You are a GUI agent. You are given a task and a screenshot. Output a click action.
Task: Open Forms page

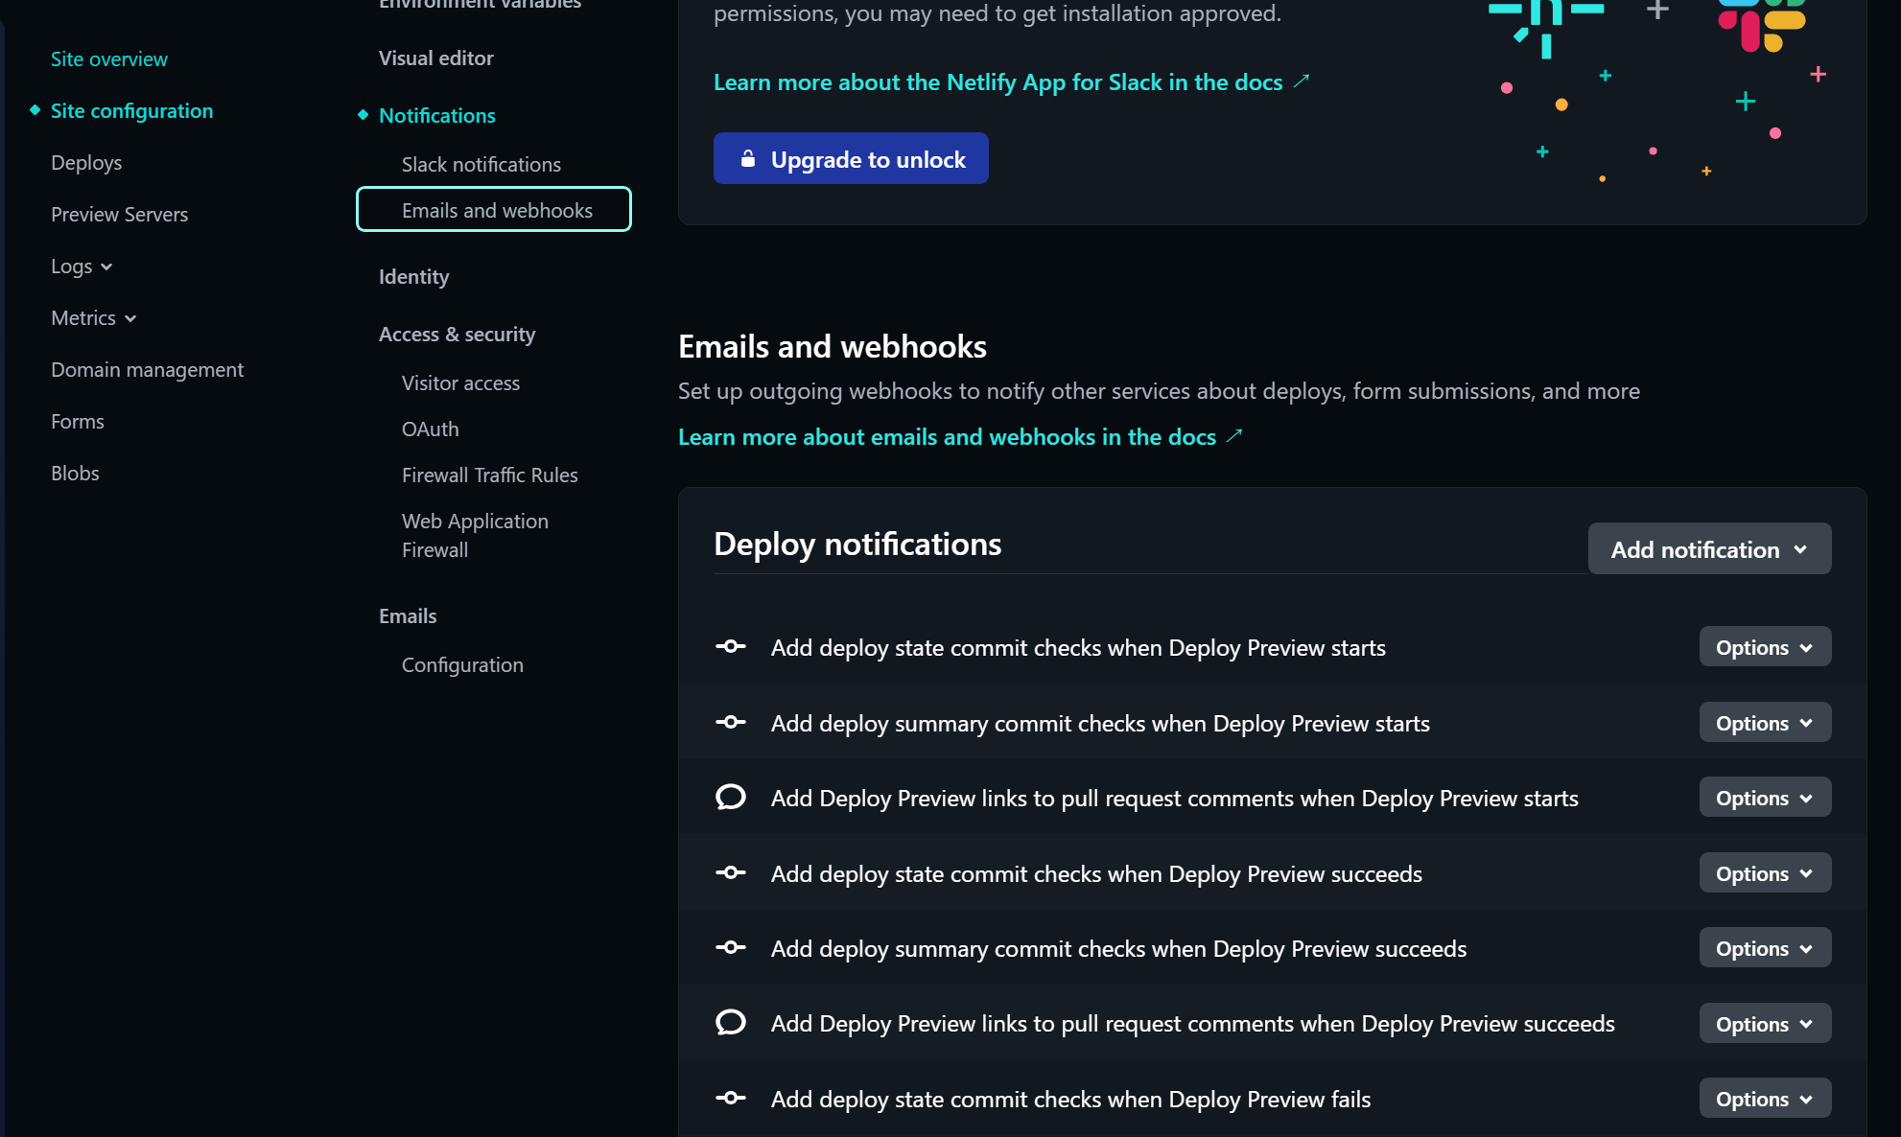[x=78, y=422]
